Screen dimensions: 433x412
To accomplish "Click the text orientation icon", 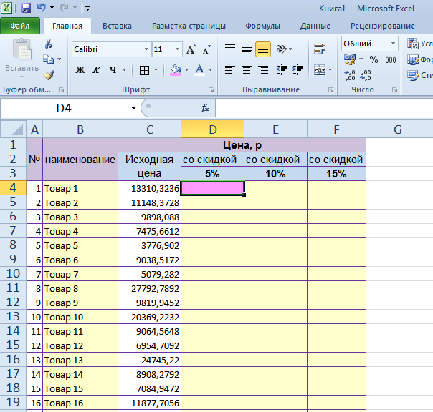I will pyautogui.click(x=282, y=50).
